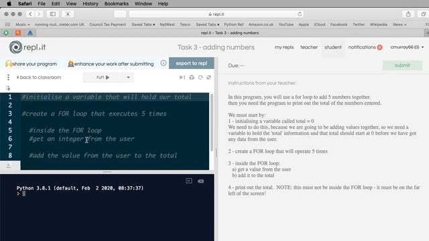
Task: Open the Bookmarks menu
Action: pyautogui.click(x=116, y=3)
